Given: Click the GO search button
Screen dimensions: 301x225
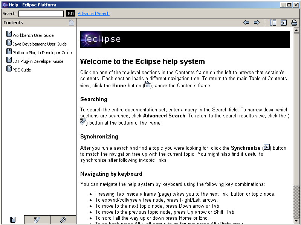Looking at the screenshot, I should pyautogui.click(x=70, y=14).
